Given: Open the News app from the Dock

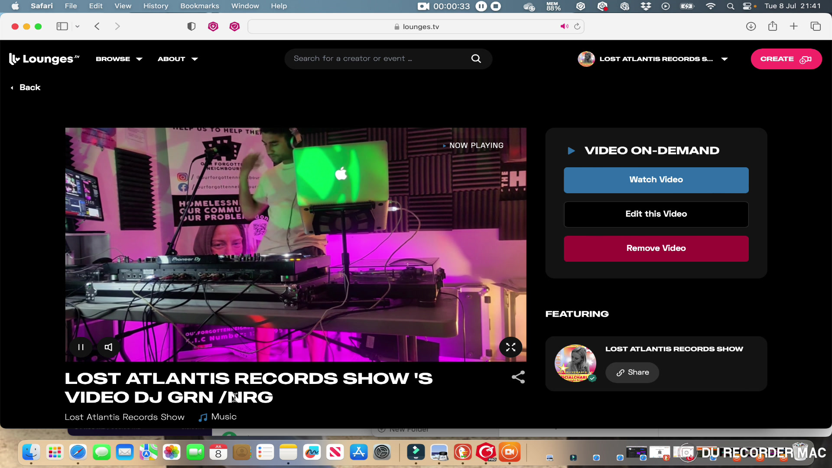Looking at the screenshot, I should click(335, 452).
